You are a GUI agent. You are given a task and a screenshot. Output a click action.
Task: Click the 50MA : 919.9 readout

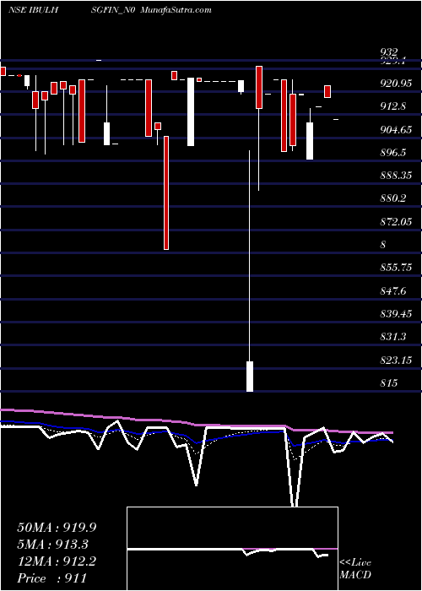coord(57,528)
